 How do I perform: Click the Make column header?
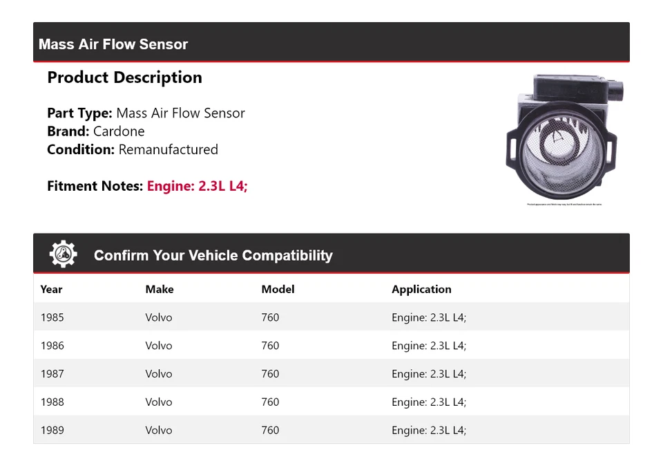click(x=159, y=289)
